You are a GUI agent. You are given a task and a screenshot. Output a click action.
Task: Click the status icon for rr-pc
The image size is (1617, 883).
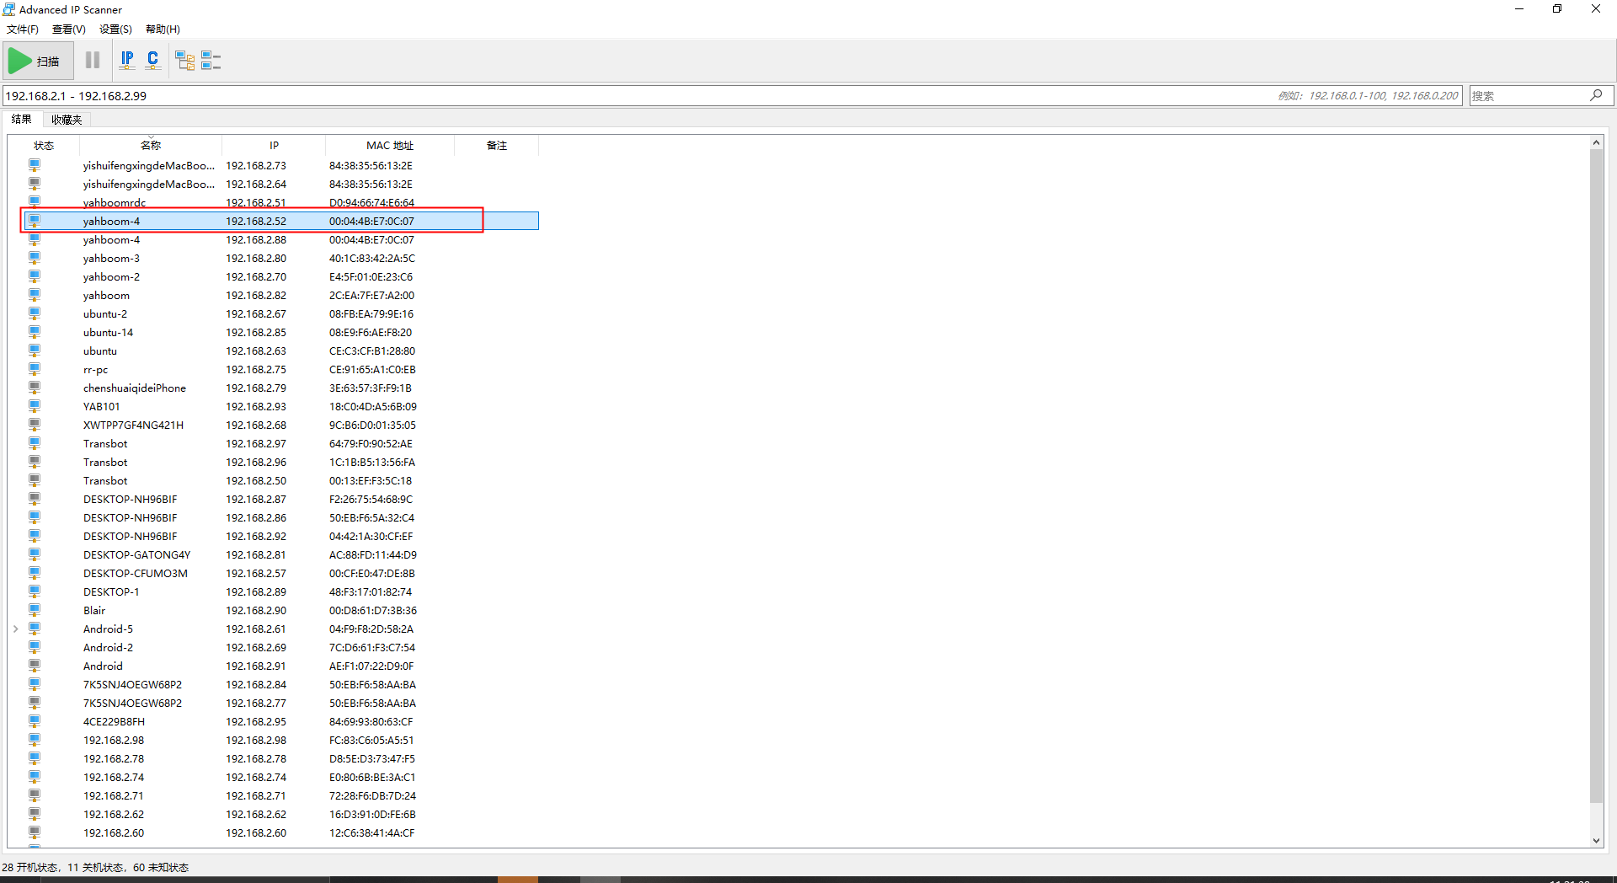pyautogui.click(x=35, y=369)
